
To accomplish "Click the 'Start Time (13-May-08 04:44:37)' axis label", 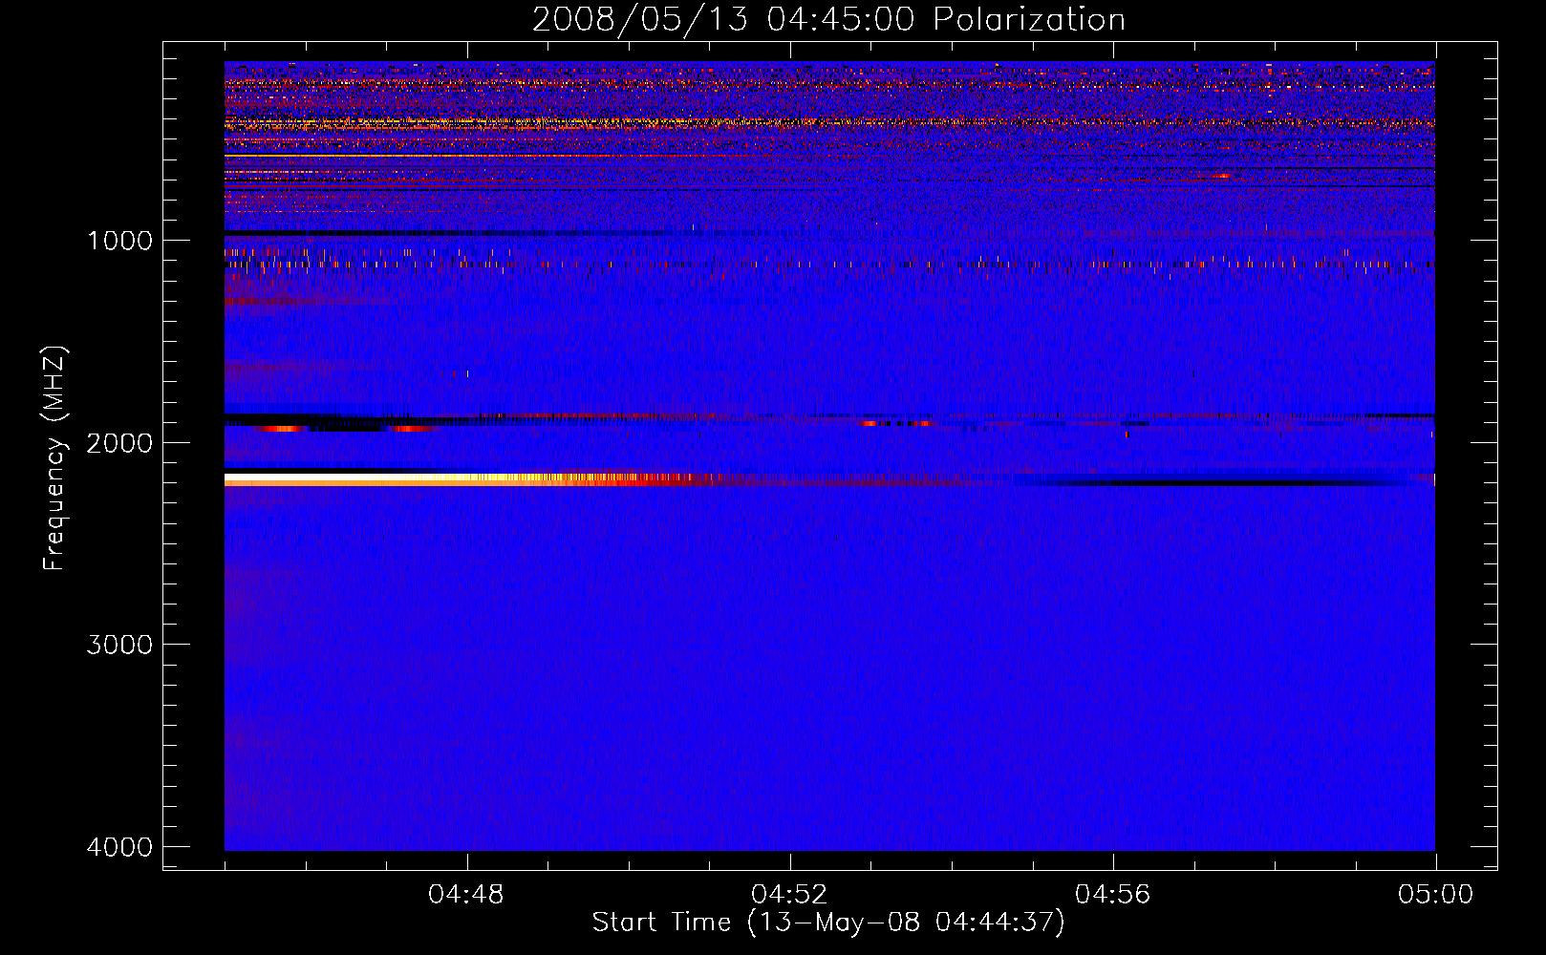I will [x=828, y=923].
